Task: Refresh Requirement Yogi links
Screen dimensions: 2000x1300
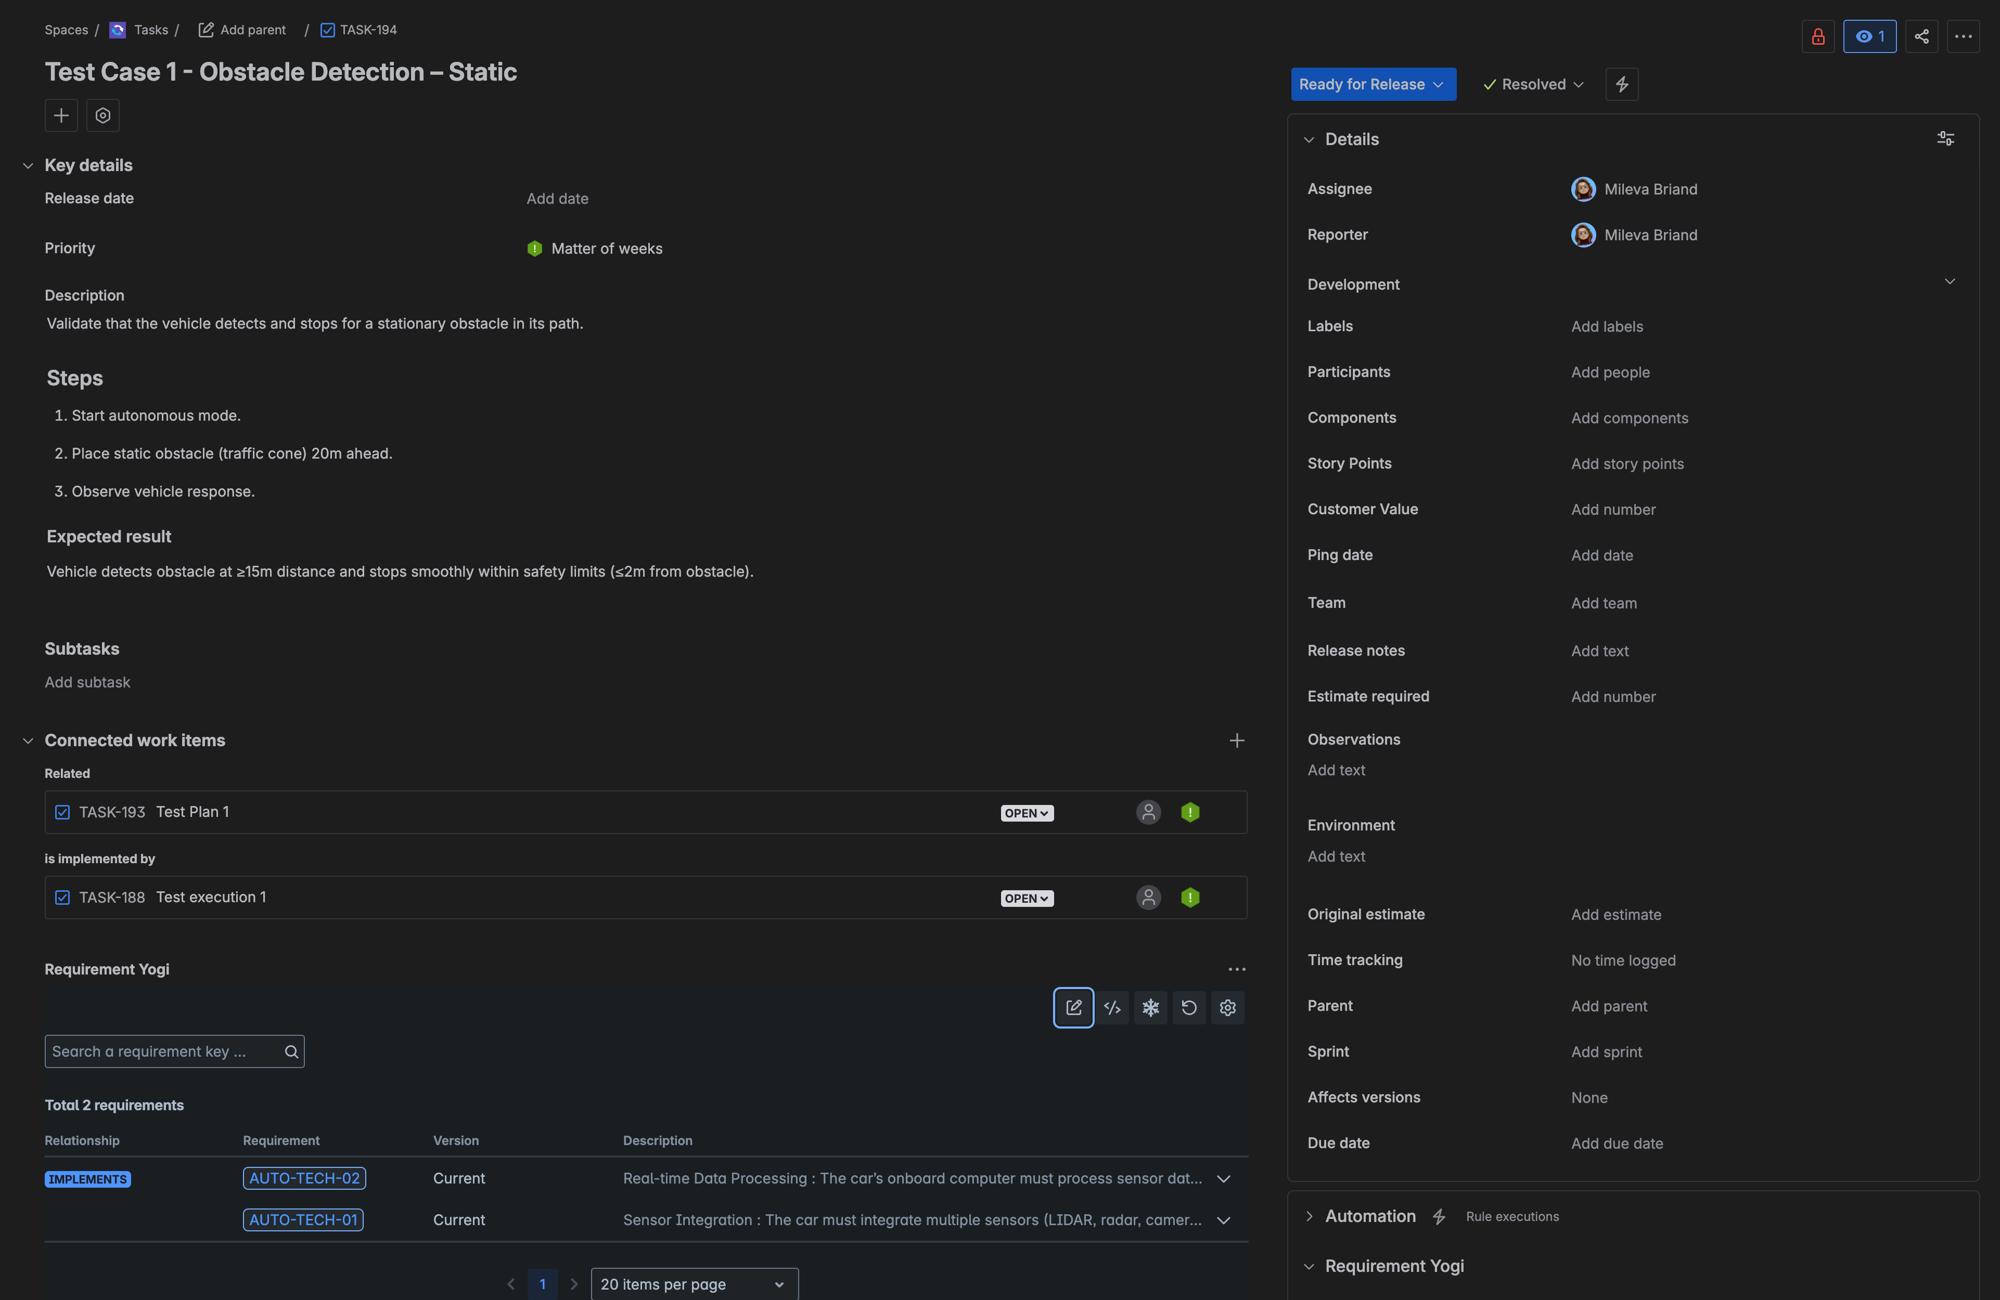Action: (1189, 1008)
